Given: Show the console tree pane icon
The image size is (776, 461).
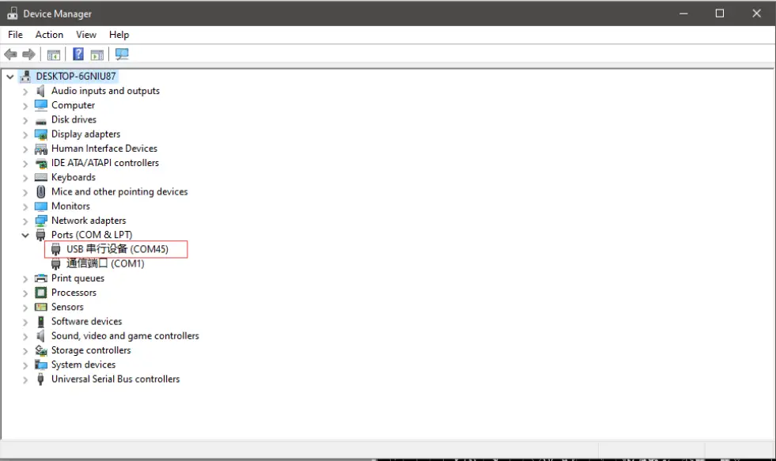Looking at the screenshot, I should pos(54,55).
